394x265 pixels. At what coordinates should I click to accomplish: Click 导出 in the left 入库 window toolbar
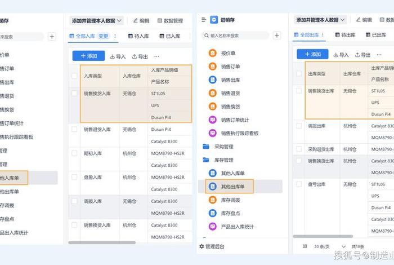(x=140, y=56)
